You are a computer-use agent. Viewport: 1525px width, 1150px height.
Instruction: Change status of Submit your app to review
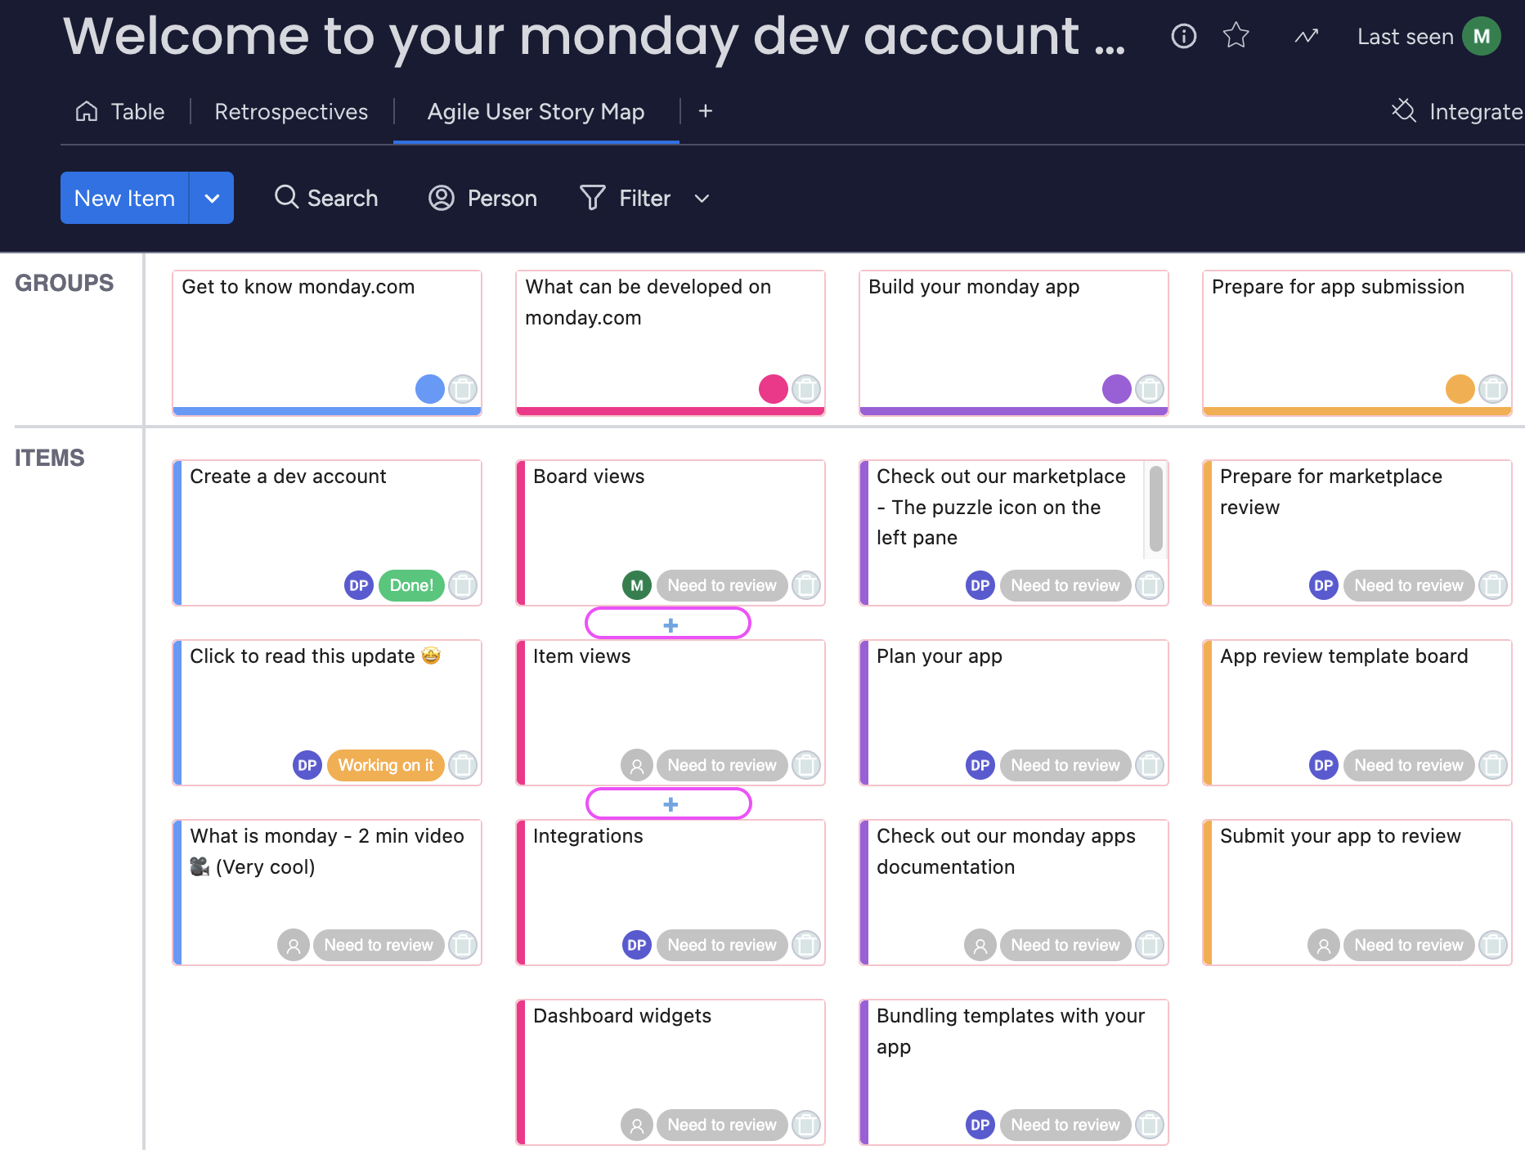[x=1409, y=945]
